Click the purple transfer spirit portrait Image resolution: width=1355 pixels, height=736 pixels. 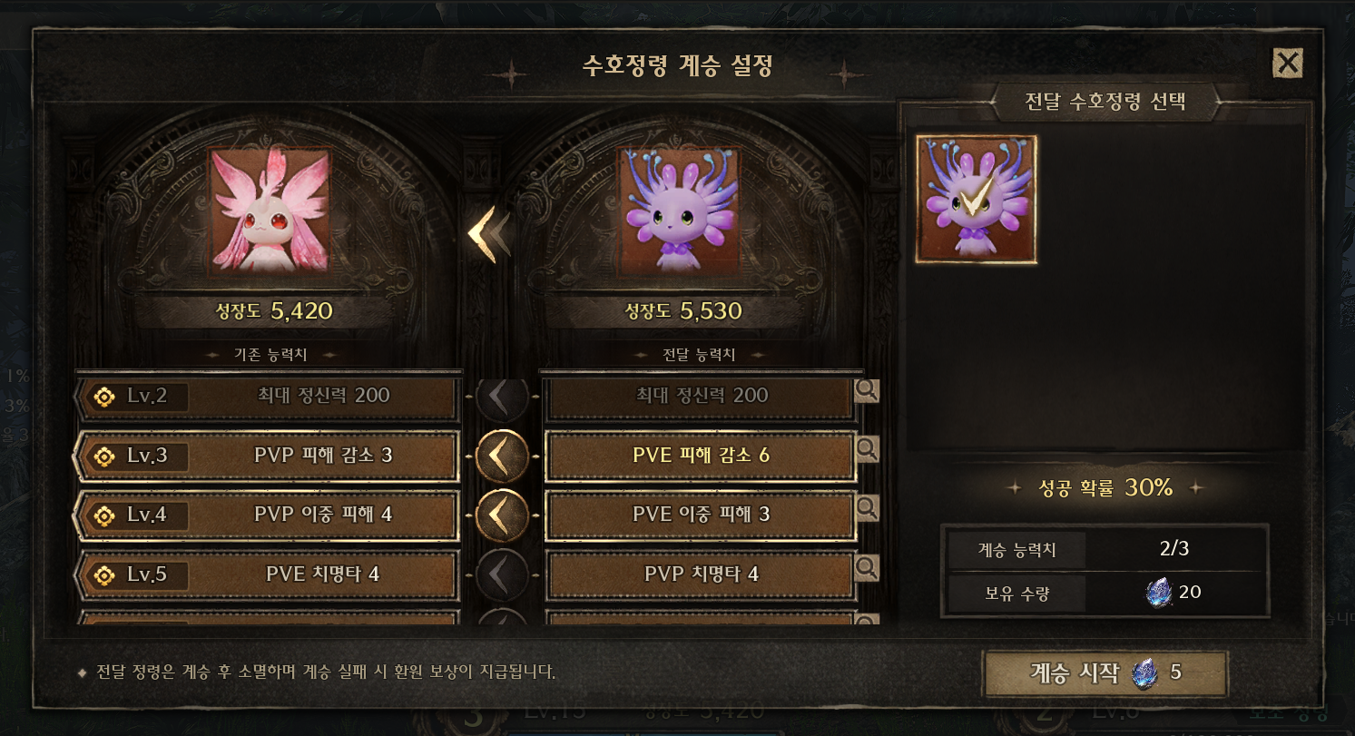click(x=678, y=211)
